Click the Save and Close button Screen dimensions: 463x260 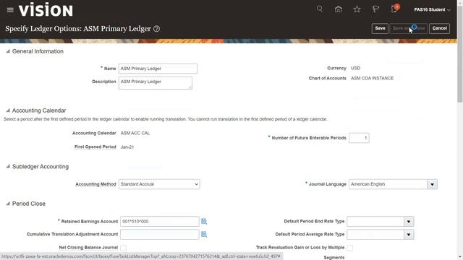409,29
